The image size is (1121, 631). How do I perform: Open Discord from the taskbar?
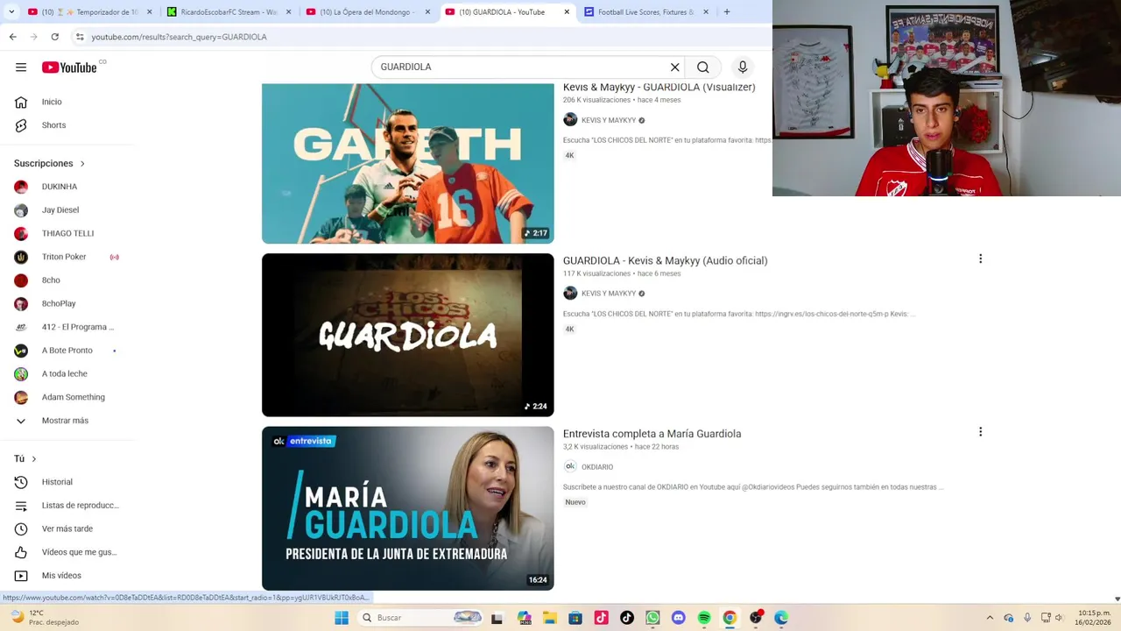tap(678, 618)
